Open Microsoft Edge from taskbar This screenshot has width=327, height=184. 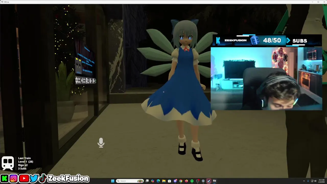[158, 181]
